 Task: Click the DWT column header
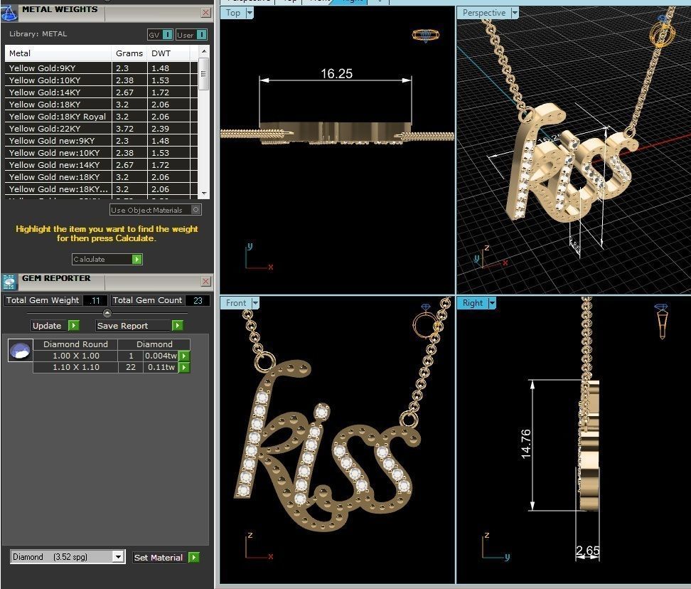click(168, 53)
